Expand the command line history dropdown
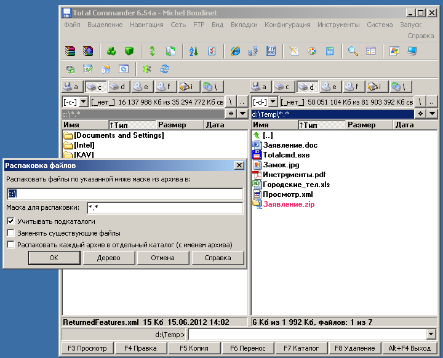The width and height of the screenshot is (443, 358). (x=431, y=334)
